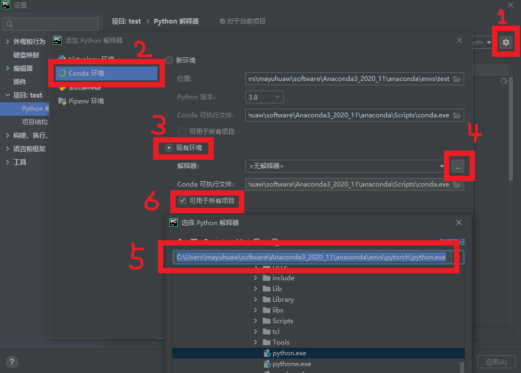Viewport: 521px width, 373px height.
Task: Click 项目: test breadcrumb
Action: 126,21
